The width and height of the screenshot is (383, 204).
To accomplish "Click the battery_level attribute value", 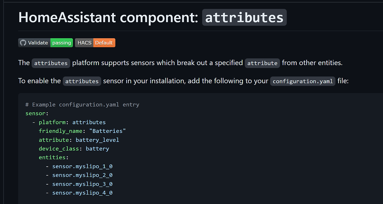I will pos(97,140).
